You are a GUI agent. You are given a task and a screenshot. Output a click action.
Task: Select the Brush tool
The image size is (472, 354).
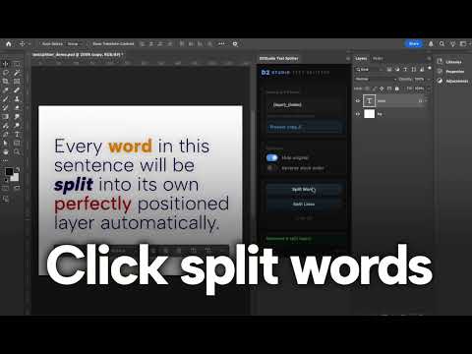pos(6,99)
